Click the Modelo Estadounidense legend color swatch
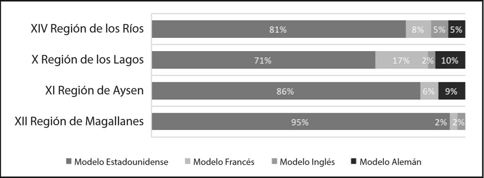 pyautogui.click(x=69, y=162)
